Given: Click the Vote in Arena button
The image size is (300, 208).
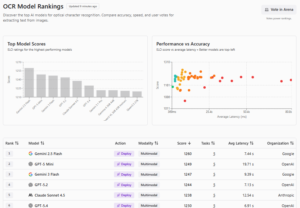Looking at the screenshot, I should click(279, 9).
